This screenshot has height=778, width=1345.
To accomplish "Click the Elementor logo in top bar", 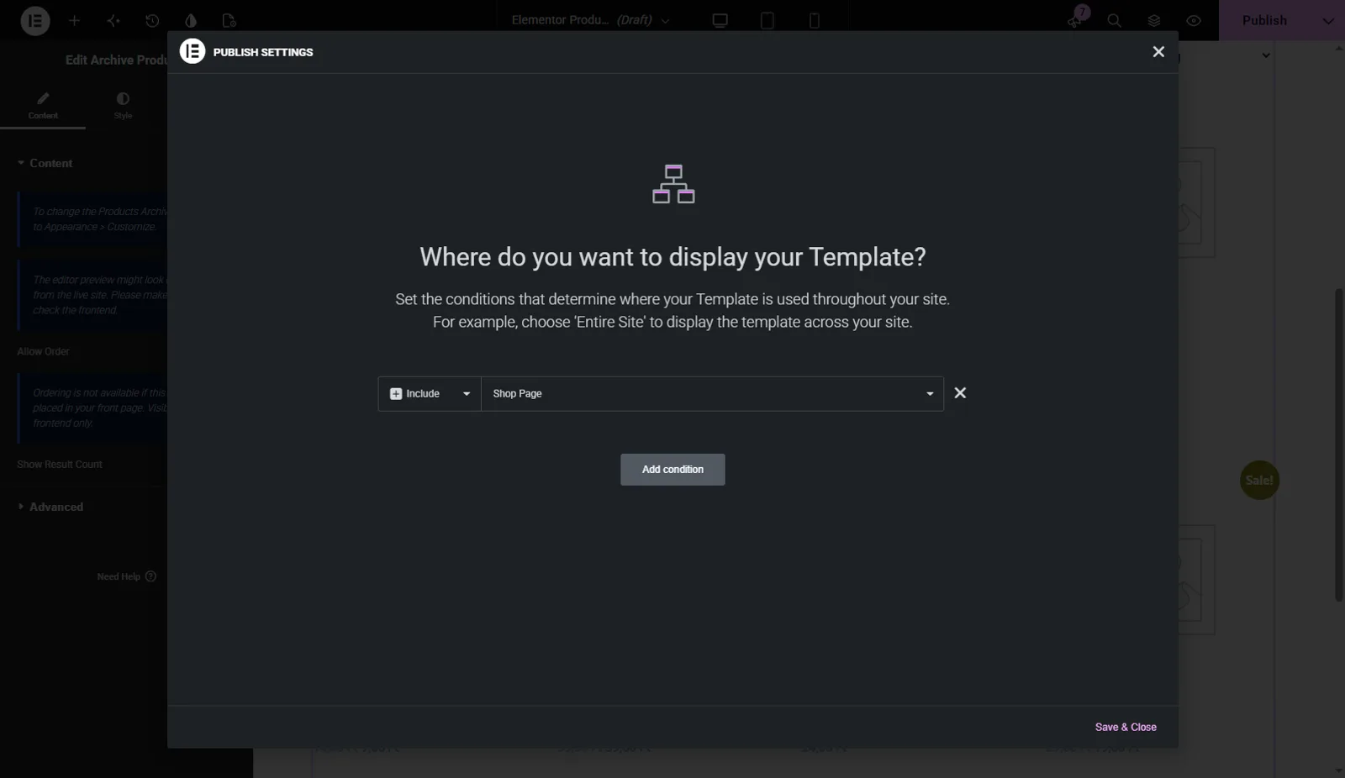I will click(x=35, y=20).
